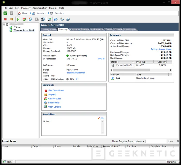Click the vSphere Client title bar logo

coord(3,3)
